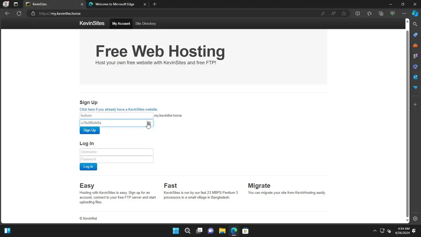Open the Favorites list icon
The width and height of the screenshot is (421, 237).
point(369,13)
